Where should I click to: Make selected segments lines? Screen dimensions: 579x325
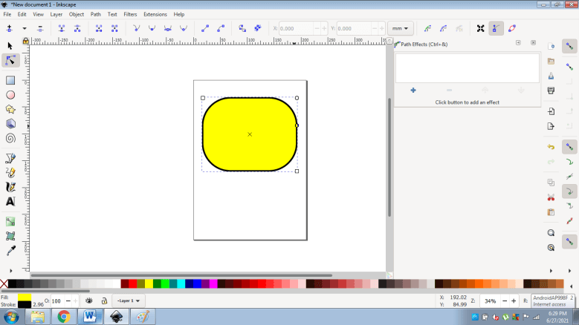click(x=205, y=28)
